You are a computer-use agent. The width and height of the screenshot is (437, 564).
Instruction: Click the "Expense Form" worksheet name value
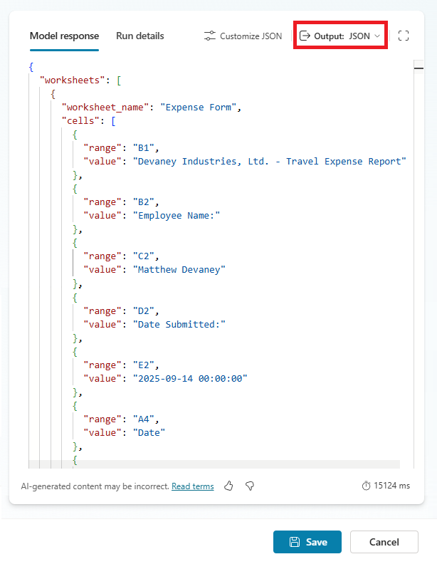pyautogui.click(x=201, y=108)
